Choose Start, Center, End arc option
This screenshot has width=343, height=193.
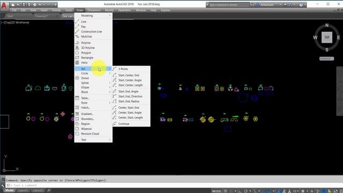point(131,75)
